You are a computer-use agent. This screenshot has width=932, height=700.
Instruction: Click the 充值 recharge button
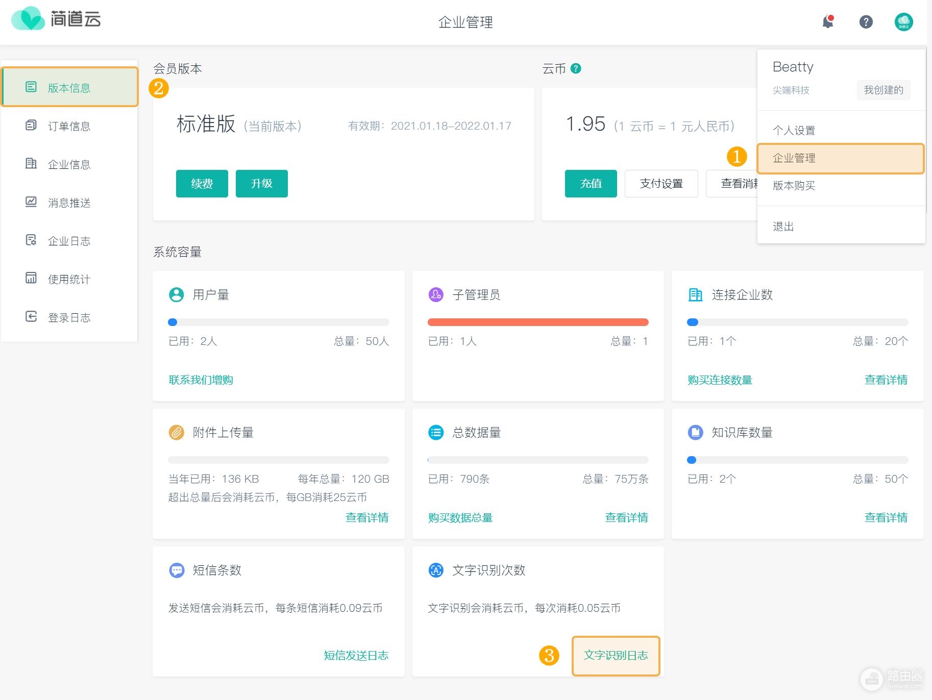[x=591, y=184]
